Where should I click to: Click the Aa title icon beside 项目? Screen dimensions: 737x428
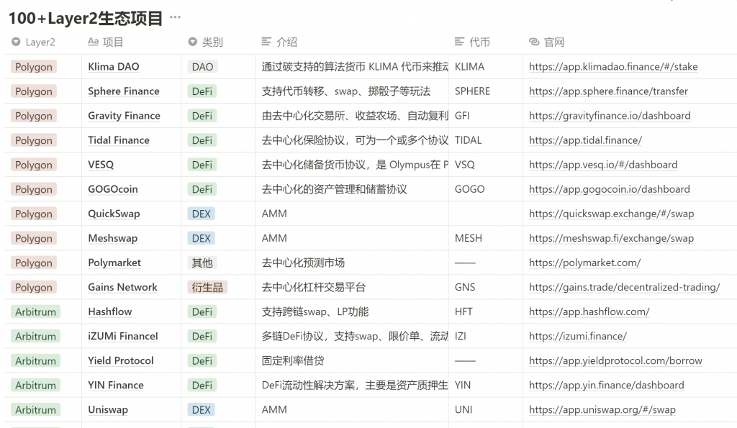click(93, 42)
